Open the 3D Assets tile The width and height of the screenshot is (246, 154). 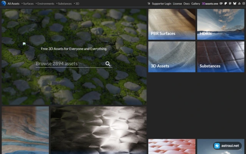click(172, 57)
